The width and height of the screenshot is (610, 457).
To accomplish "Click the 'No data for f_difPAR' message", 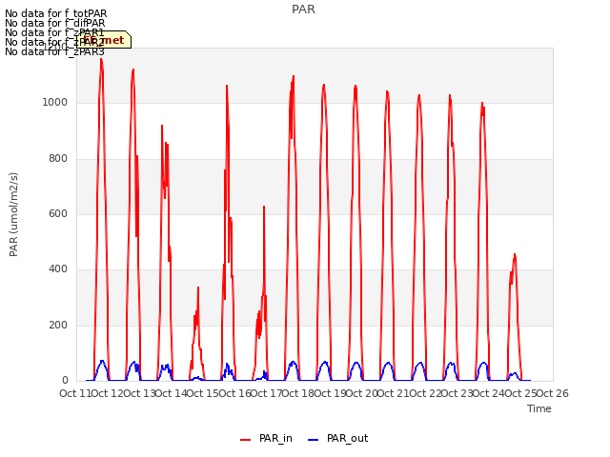I will point(55,23).
